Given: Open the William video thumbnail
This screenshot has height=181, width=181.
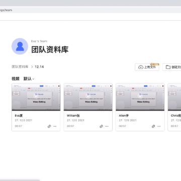Looking at the screenshot, I should pyautogui.click(x=88, y=97).
